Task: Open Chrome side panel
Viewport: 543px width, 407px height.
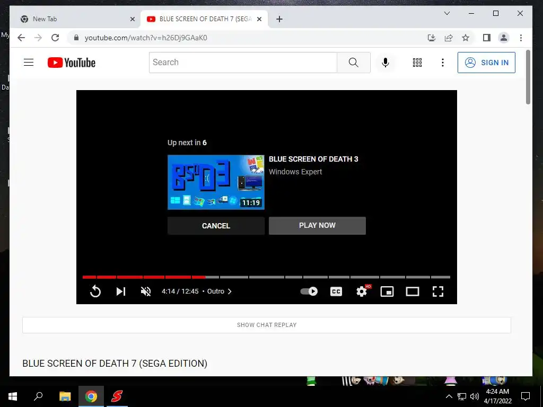Action: point(487,38)
